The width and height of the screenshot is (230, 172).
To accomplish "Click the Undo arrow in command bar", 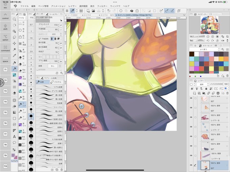I will coord(109,11).
